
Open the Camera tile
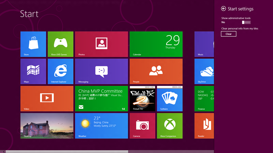click(x=142, y=126)
